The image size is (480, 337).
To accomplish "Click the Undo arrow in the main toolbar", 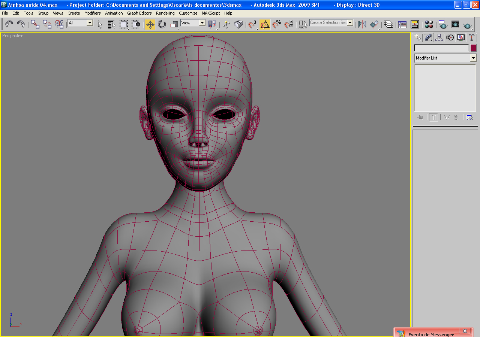I will pyautogui.click(x=9, y=24).
